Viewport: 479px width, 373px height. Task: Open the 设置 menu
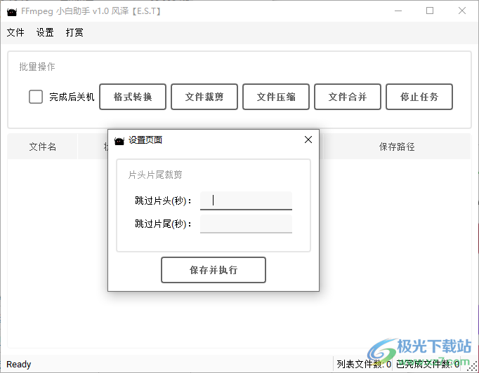coord(45,32)
